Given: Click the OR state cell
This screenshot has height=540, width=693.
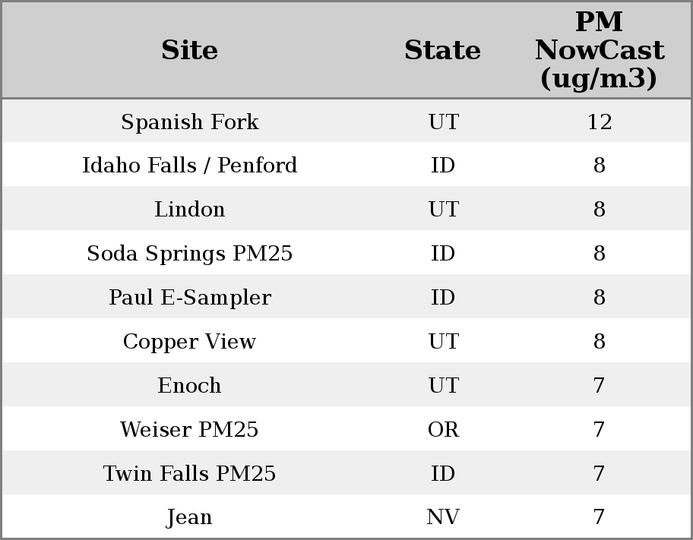Looking at the screenshot, I should (443, 430).
